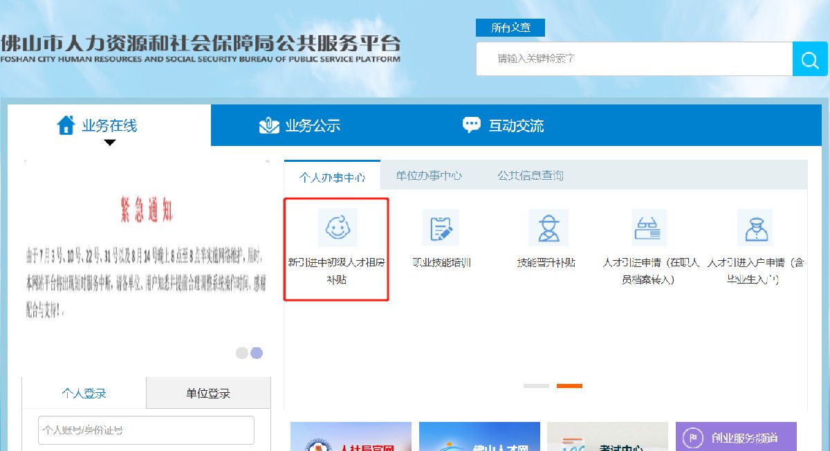
Task: Open 人才引进入户申请 officer icon
Action: [x=754, y=228]
